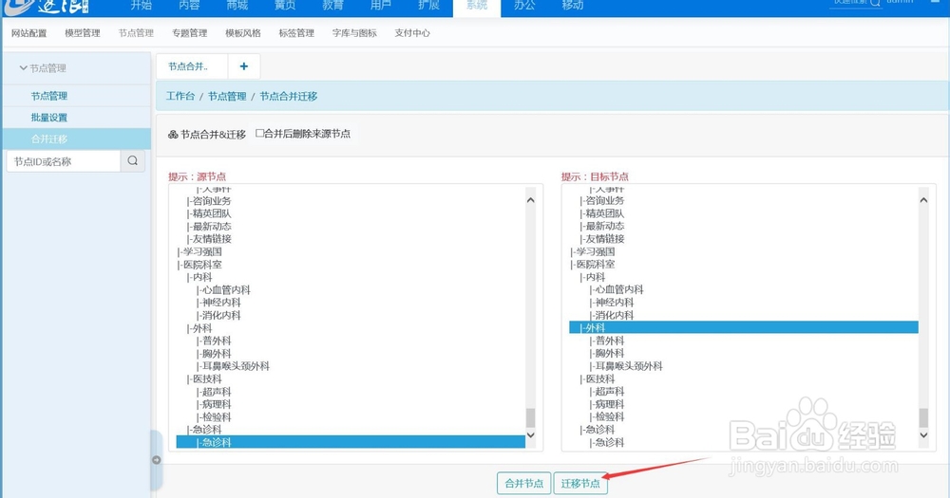Click the target list scrollbar thumb
The height and width of the screenshot is (498, 950).
[x=923, y=417]
